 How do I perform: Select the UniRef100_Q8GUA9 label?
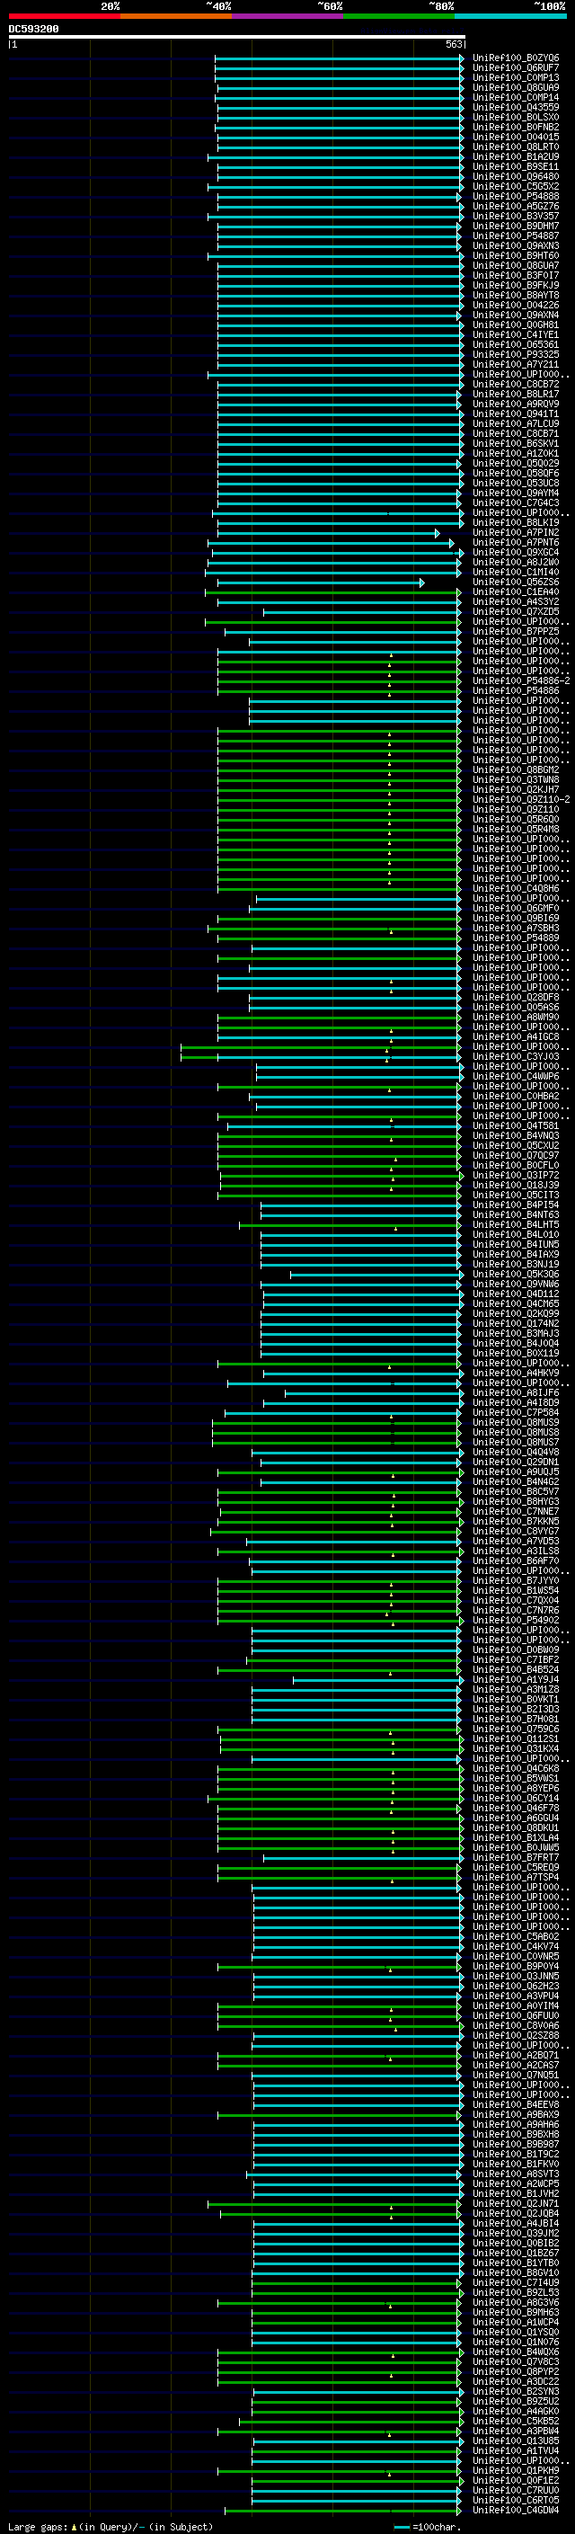(x=515, y=87)
